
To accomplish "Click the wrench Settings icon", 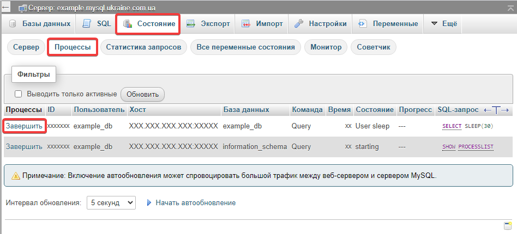I will 299,24.
